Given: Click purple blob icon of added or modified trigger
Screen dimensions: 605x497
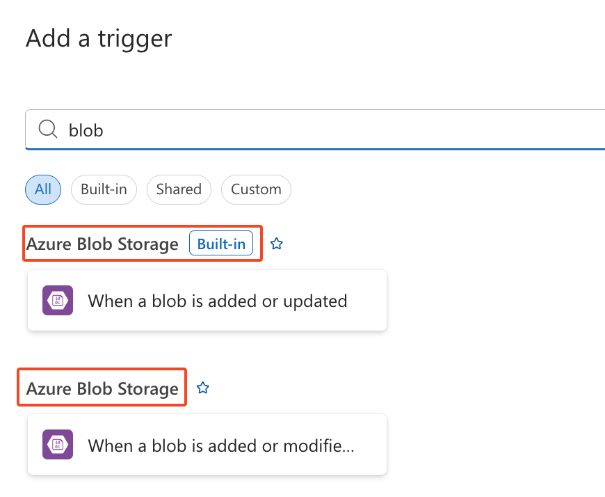Looking at the screenshot, I should coord(58,445).
